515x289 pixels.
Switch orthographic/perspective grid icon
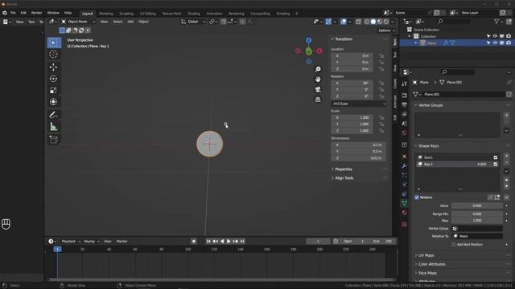tap(318, 100)
